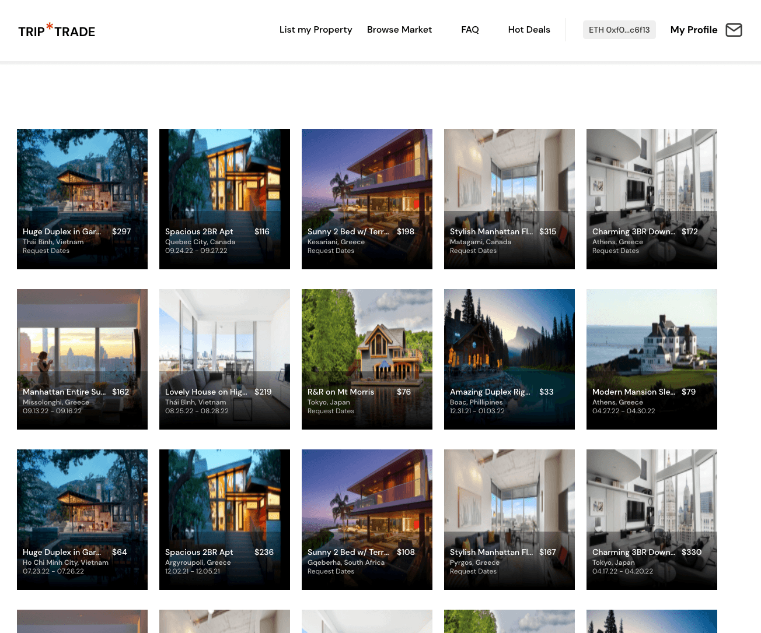Open Modern Mansion listing in Athens

tap(652, 359)
